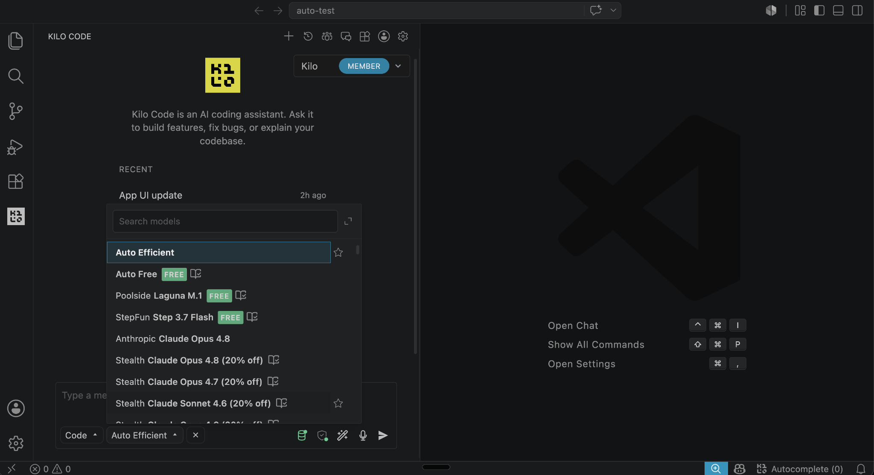Open Accounts menu in activity bar
Image resolution: width=874 pixels, height=475 pixels.
[x=16, y=408]
